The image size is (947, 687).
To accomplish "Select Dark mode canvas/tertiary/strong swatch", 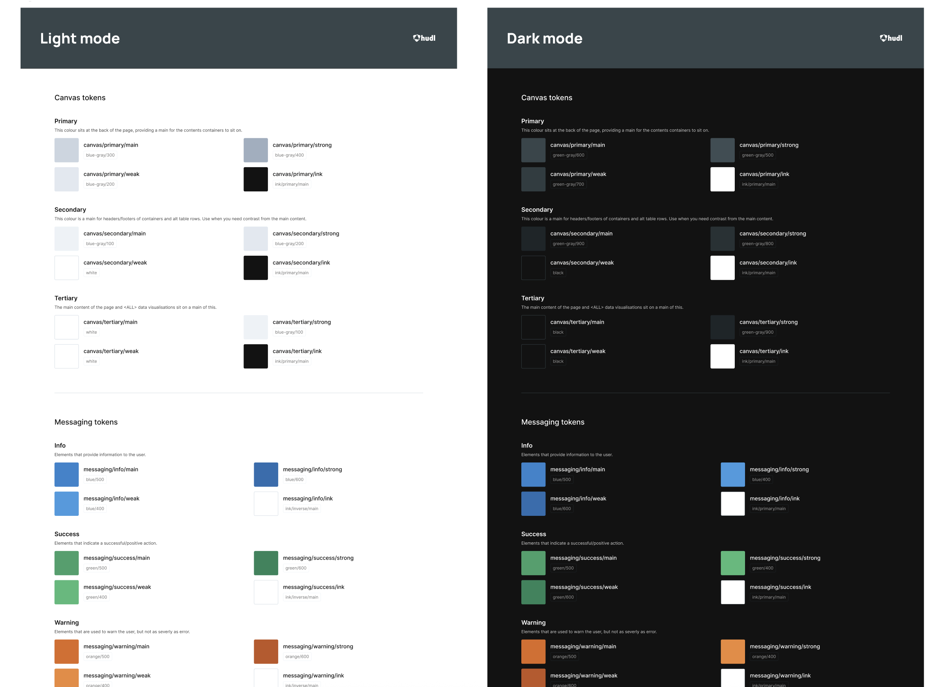I will pyautogui.click(x=723, y=327).
